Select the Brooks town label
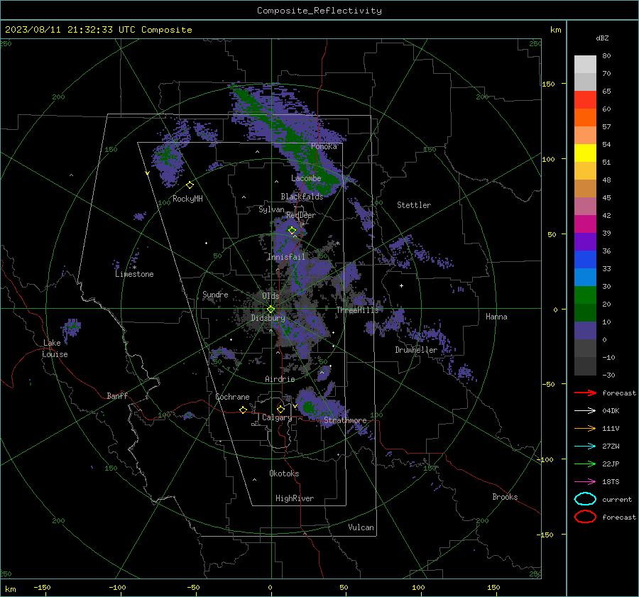This screenshot has width=639, height=597. click(x=505, y=497)
